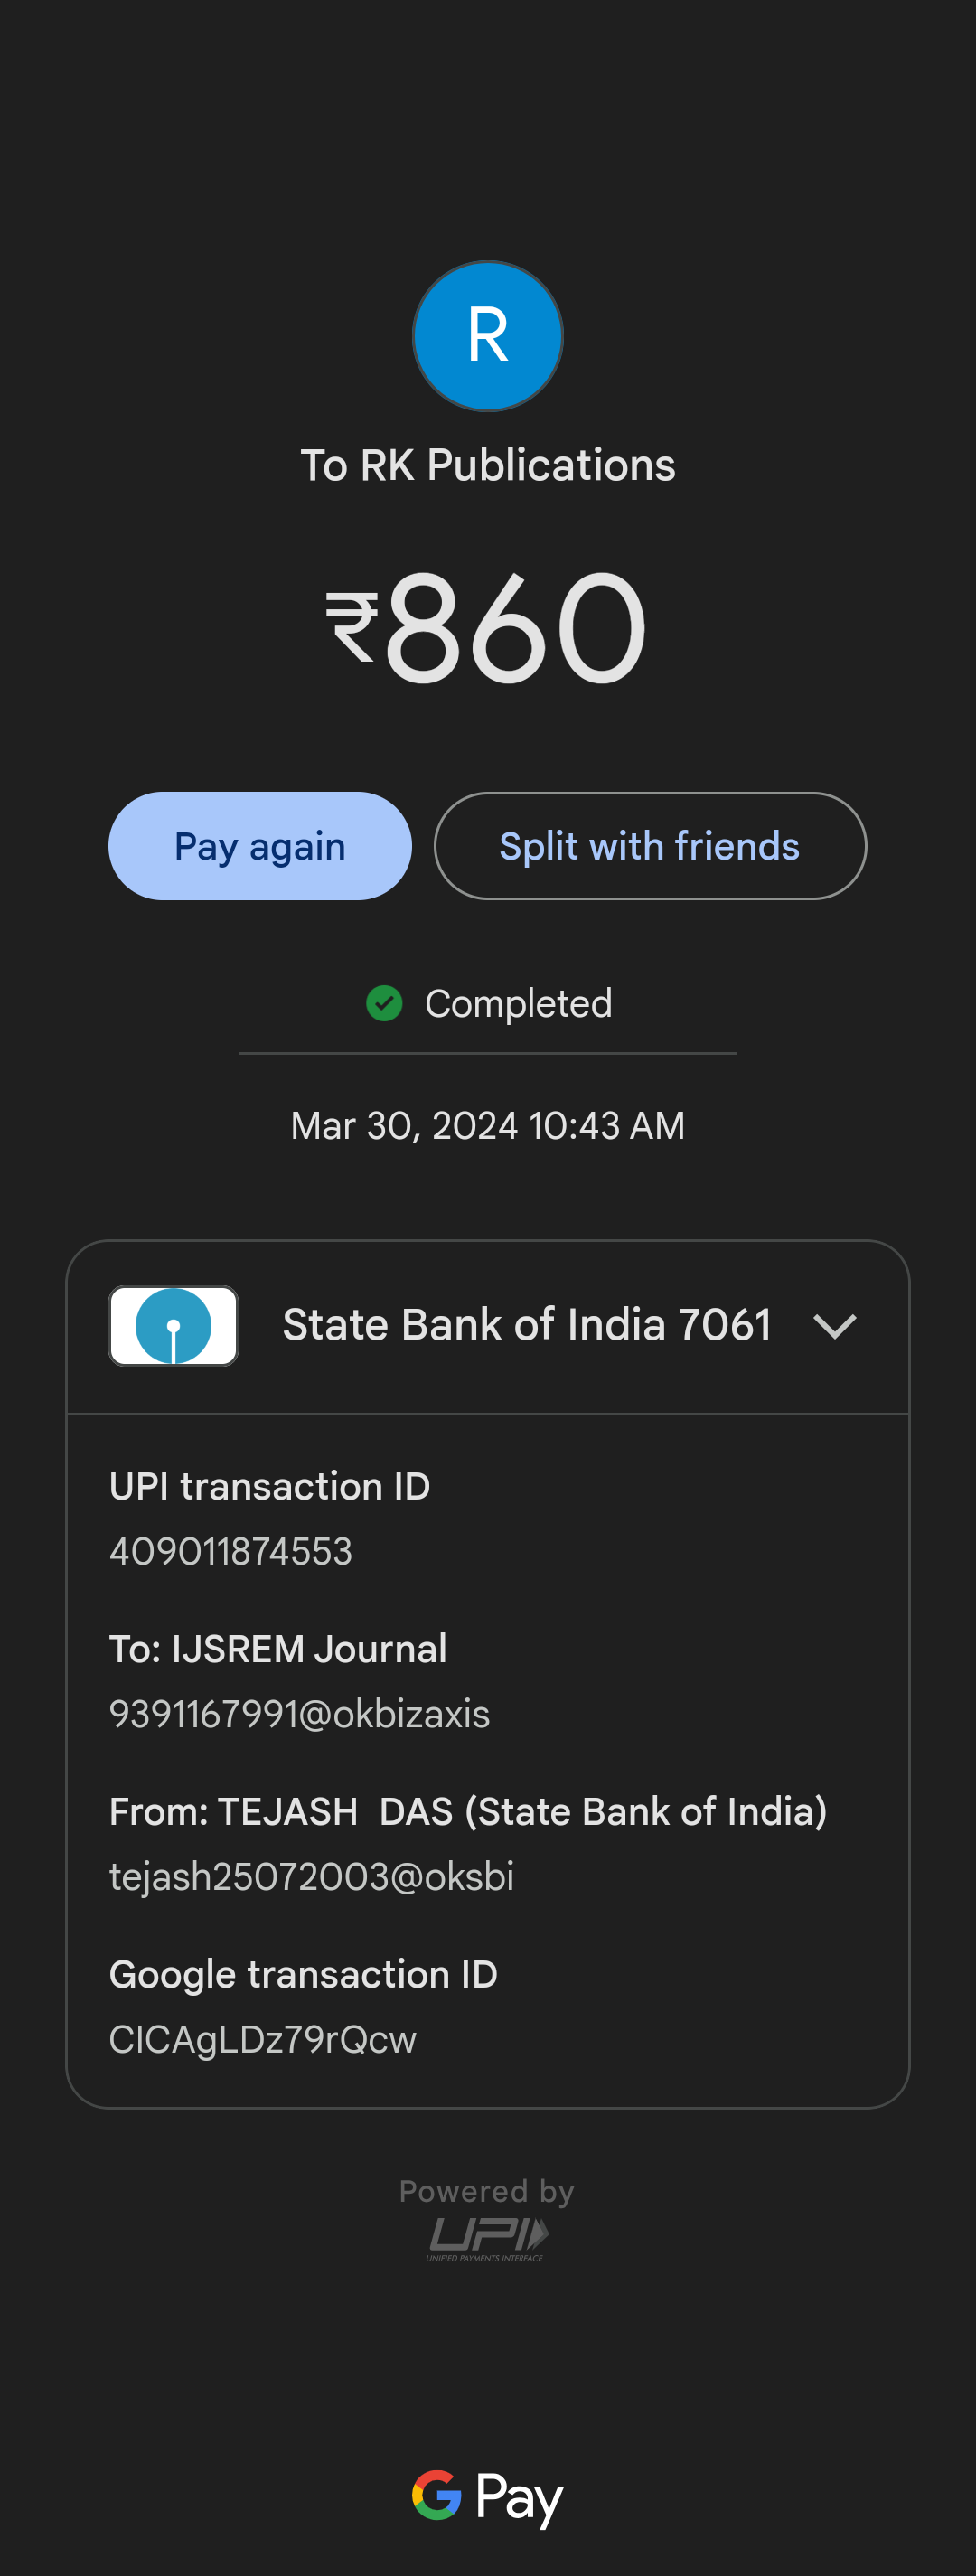Expand the bank account chevron
The image size is (976, 2576).
(834, 1326)
